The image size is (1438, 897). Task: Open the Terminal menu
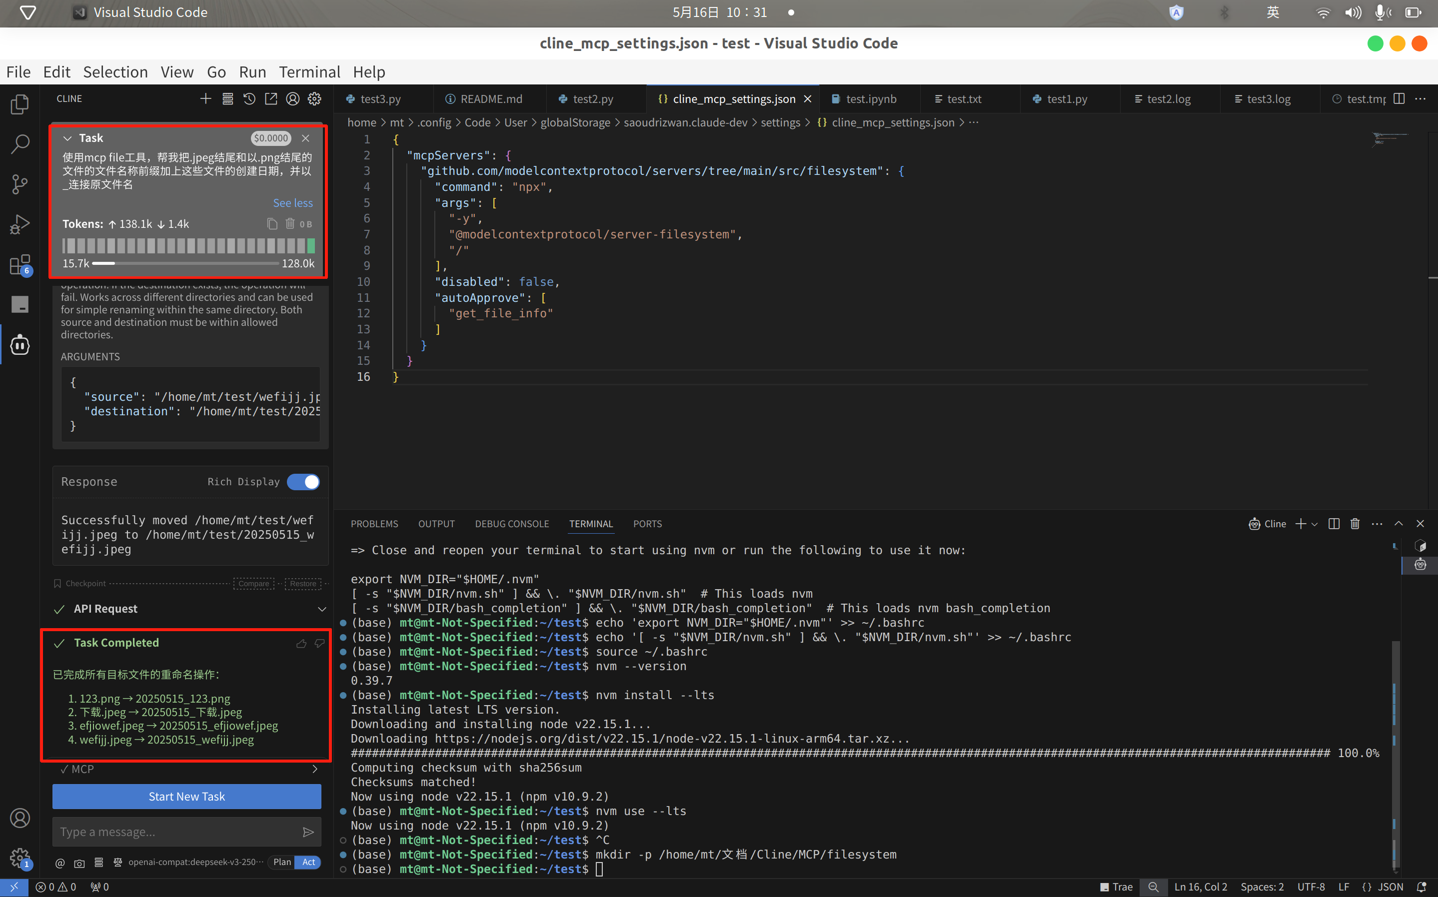pos(309,72)
